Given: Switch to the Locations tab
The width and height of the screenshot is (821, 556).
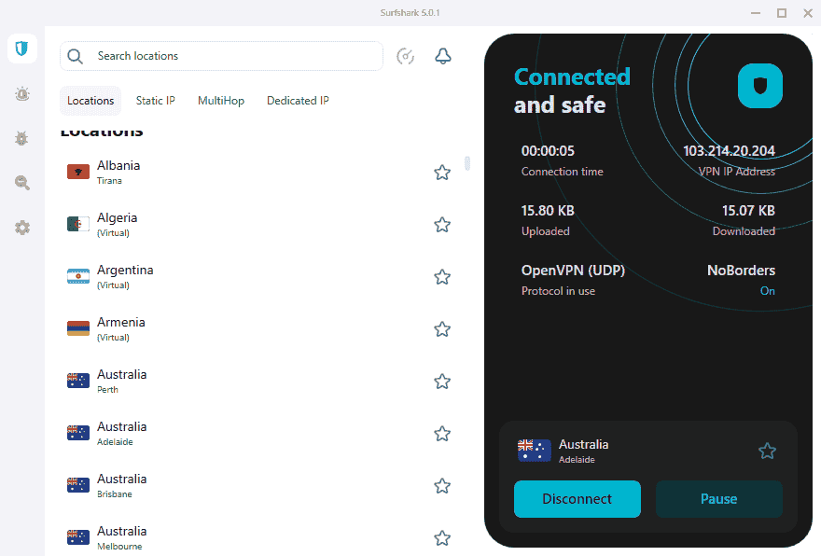Looking at the screenshot, I should tap(90, 101).
